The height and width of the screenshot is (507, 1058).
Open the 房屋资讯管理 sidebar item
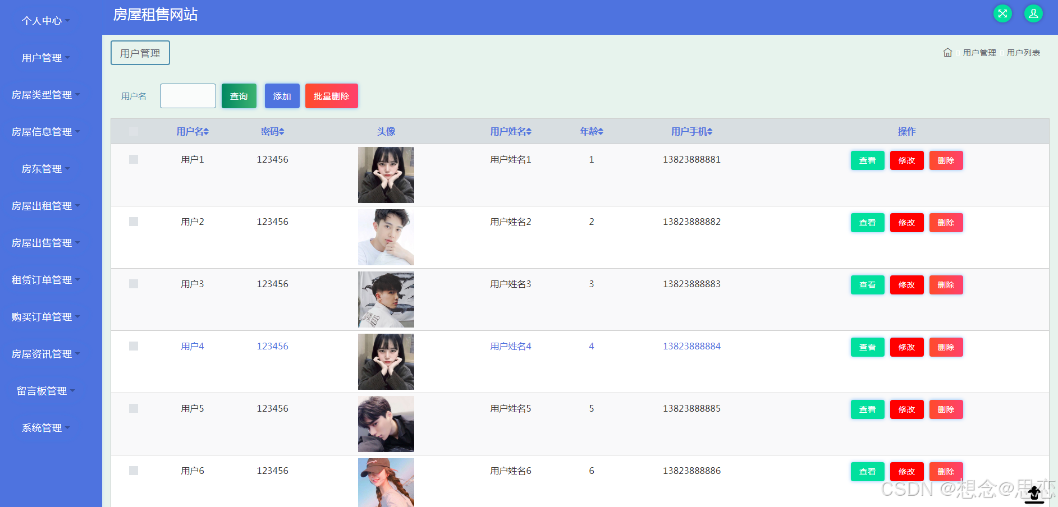46,354
